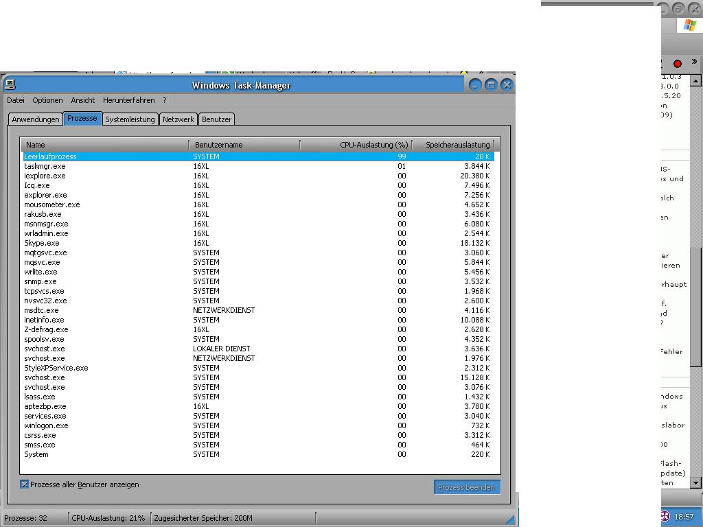Click the Task-Manager title bar icon
Image resolution: width=703 pixels, height=527 pixels.
pyautogui.click(x=10, y=84)
